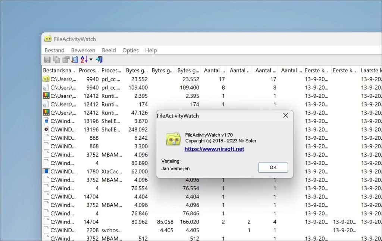Open the Bestand menu
382x241 pixels.
pyautogui.click(x=54, y=50)
